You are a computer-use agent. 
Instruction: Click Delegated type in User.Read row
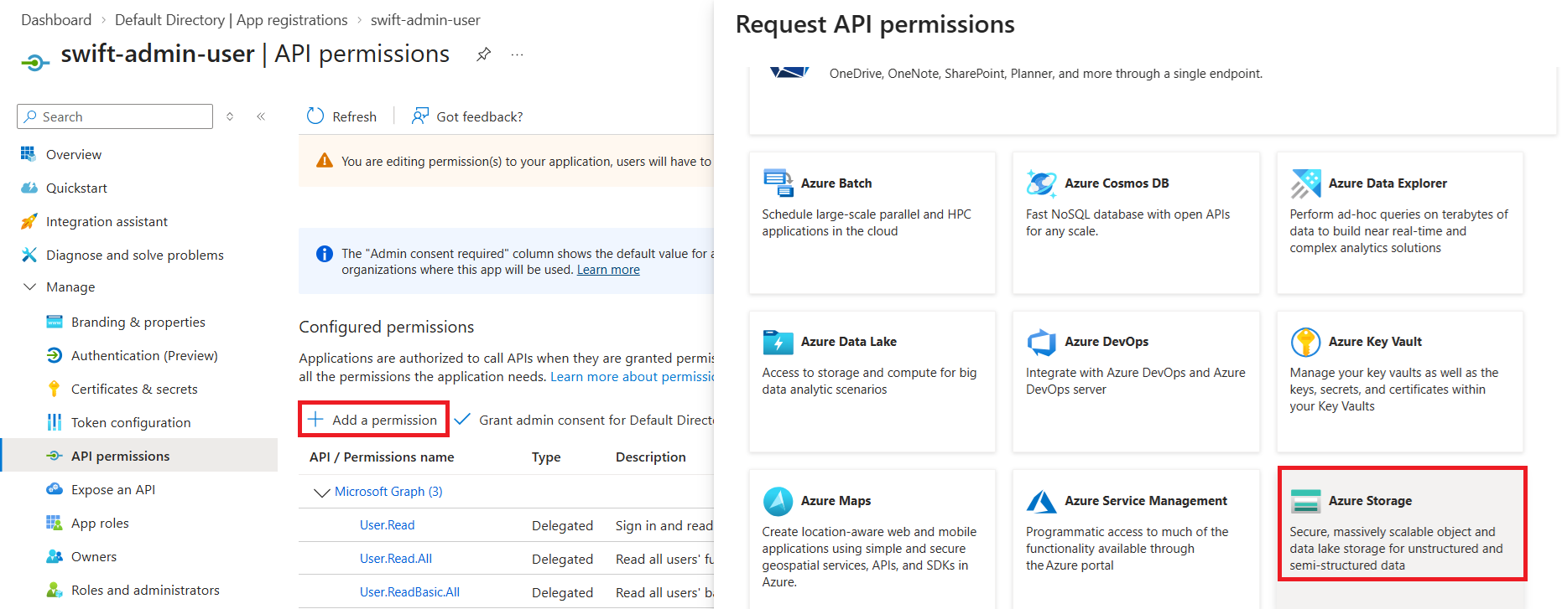[562, 525]
